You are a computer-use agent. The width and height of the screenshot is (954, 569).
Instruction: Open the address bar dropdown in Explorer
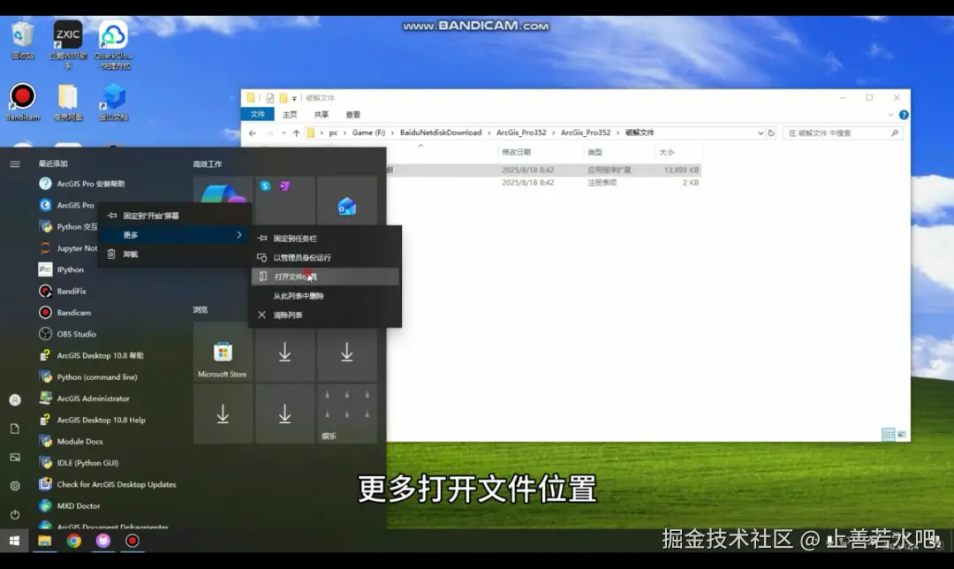coord(761,132)
